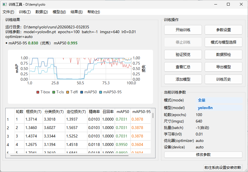Screen dimensions: 248x172
Task: Select cell 3.1394 in the table
Action: [54, 144]
